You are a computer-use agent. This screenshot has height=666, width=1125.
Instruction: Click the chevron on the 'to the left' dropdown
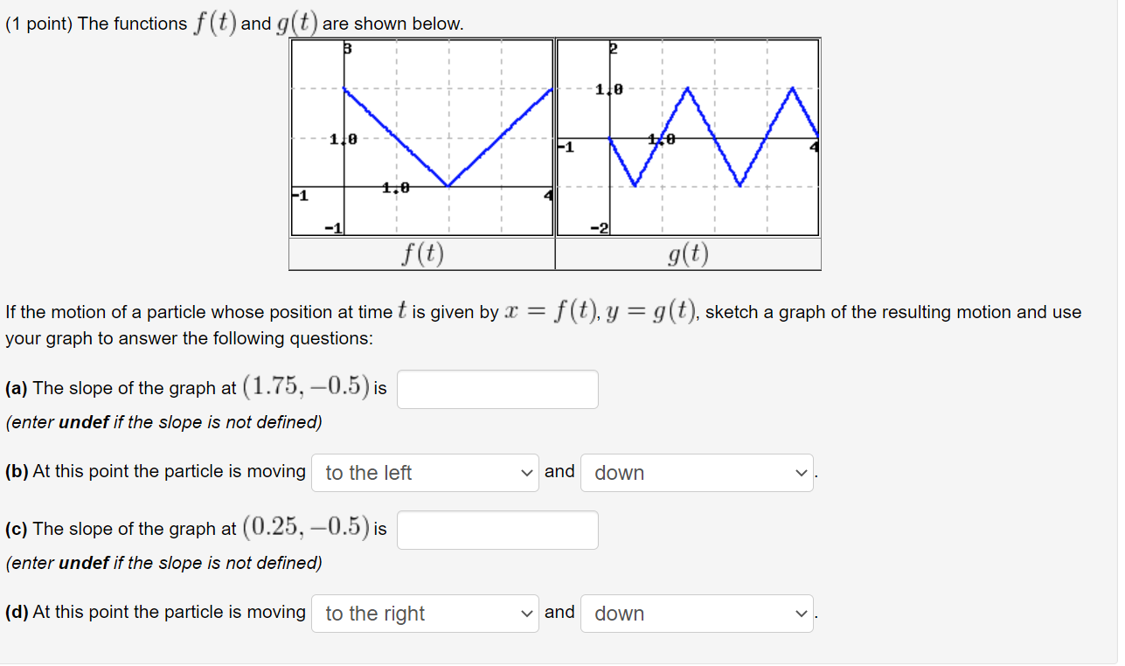527,472
